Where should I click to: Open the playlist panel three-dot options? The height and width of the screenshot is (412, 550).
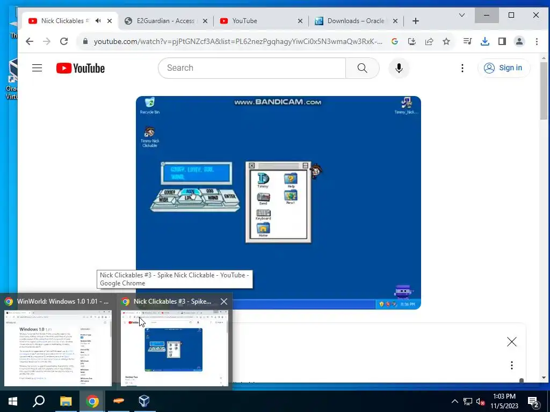(512, 365)
